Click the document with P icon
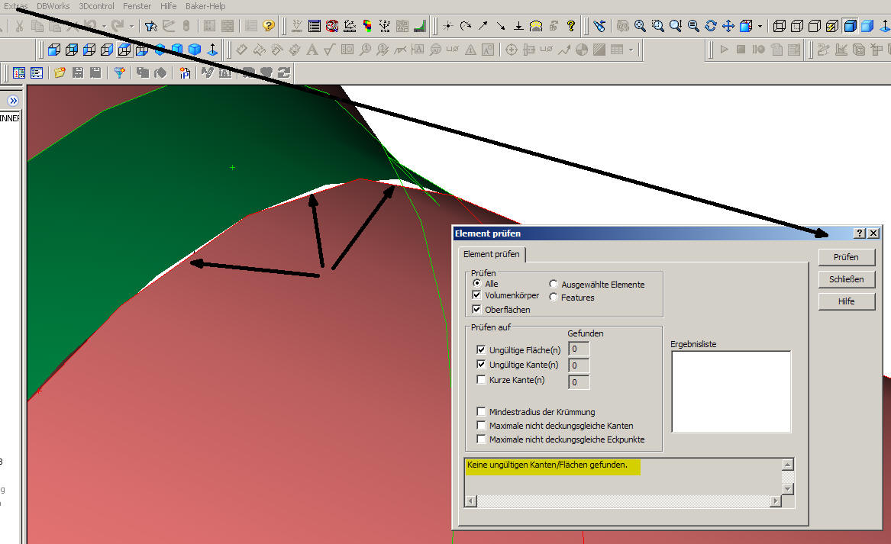The height and width of the screenshot is (544, 891). coord(185,72)
